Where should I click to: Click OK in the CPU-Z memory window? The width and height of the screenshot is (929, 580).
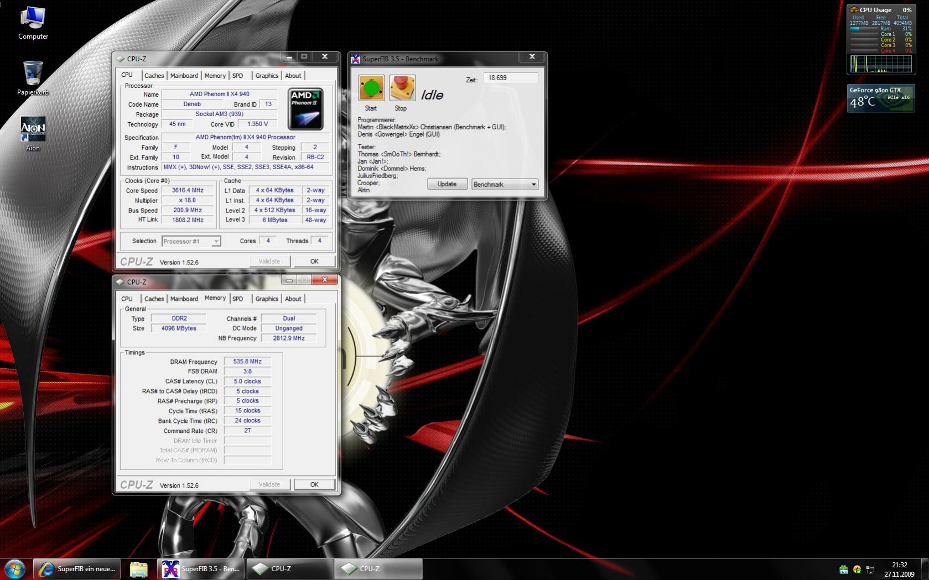click(x=314, y=484)
